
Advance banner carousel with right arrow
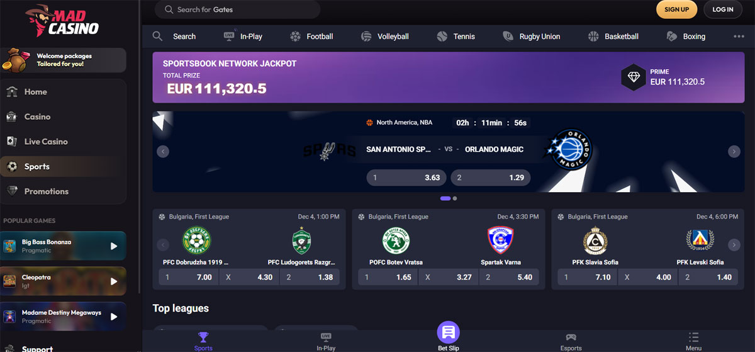734,151
